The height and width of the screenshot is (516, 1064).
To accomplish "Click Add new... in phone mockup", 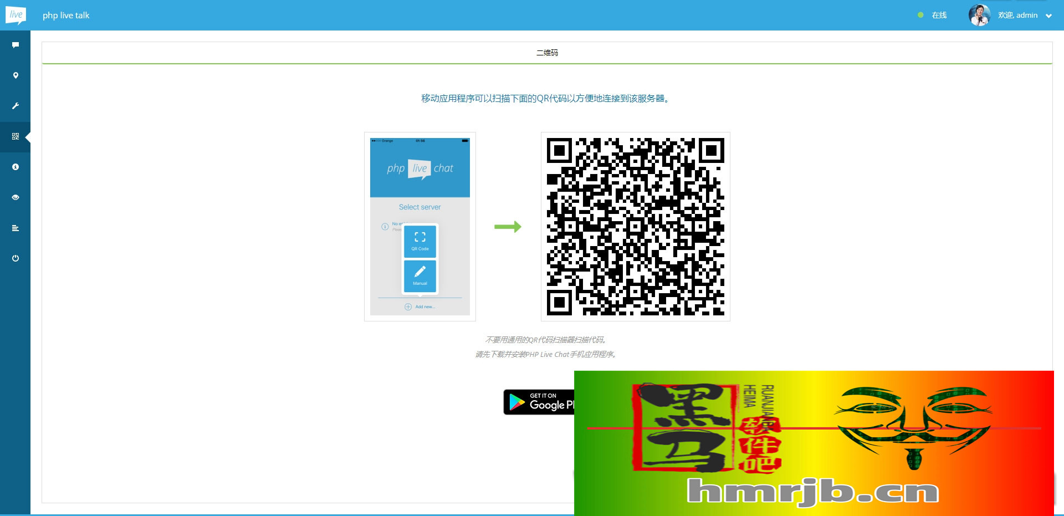I will pyautogui.click(x=420, y=307).
